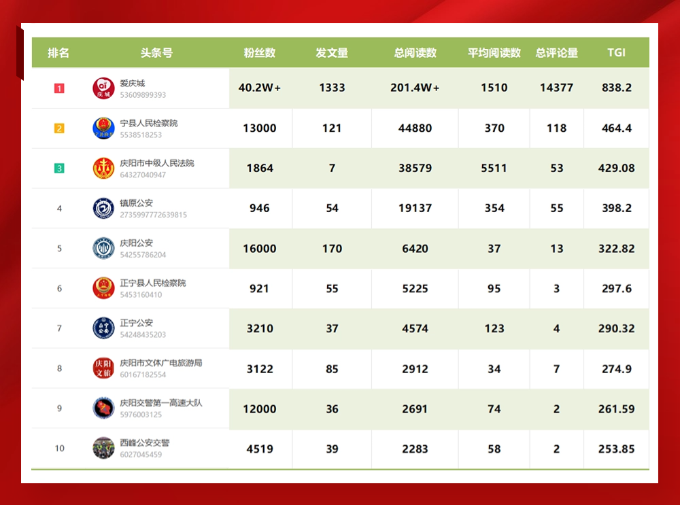Open the 宁县人民检察院 account name

(x=149, y=123)
